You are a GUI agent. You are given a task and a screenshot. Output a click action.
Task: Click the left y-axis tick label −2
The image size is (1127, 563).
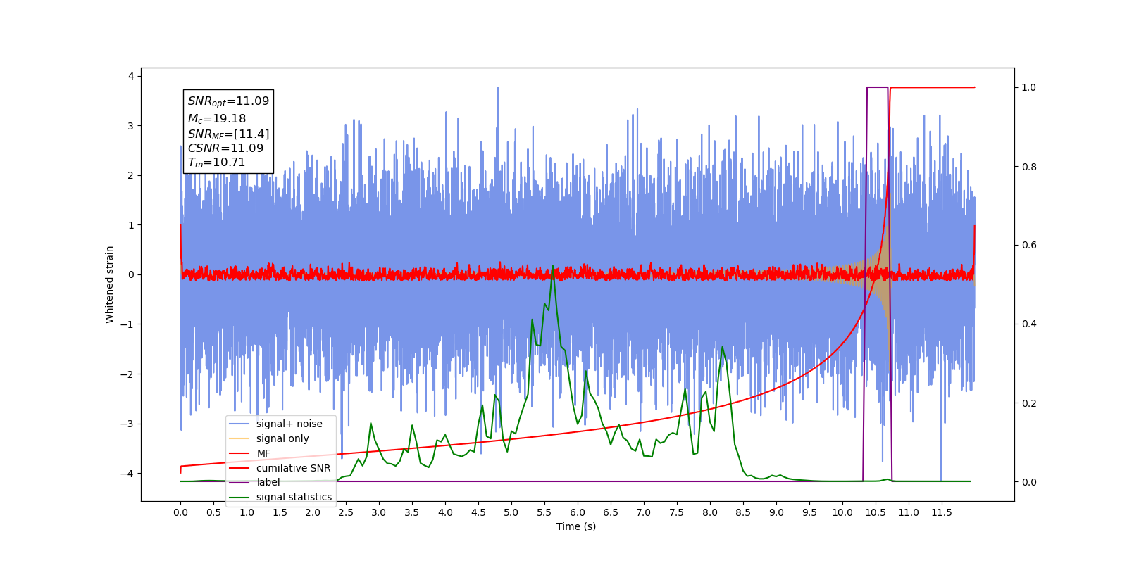pyautogui.click(x=127, y=374)
